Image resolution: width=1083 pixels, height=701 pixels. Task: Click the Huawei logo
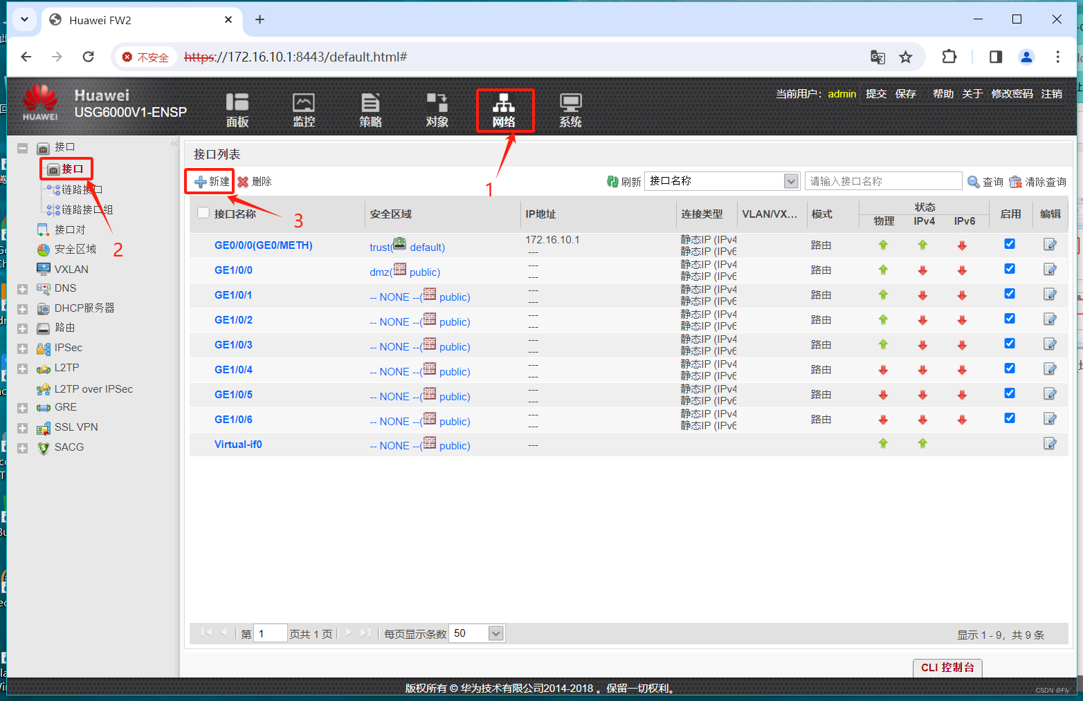(40, 103)
